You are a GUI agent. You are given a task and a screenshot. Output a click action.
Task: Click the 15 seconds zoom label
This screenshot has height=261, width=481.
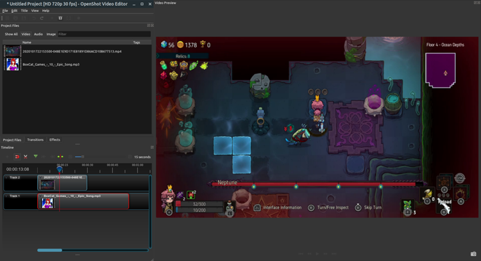pos(142,157)
